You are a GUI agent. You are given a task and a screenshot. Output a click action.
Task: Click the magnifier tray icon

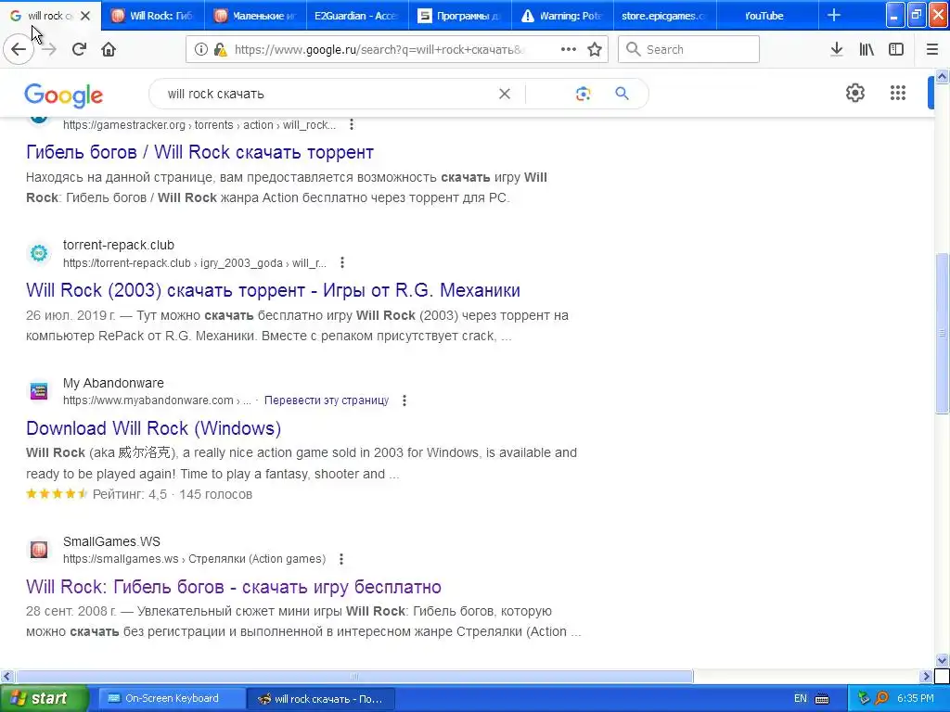[x=881, y=698]
